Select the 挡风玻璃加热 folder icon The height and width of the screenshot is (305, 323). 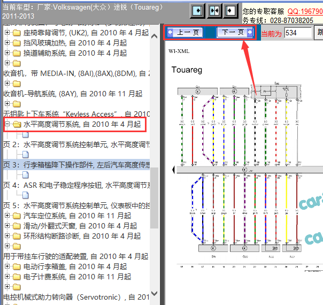(17, 43)
